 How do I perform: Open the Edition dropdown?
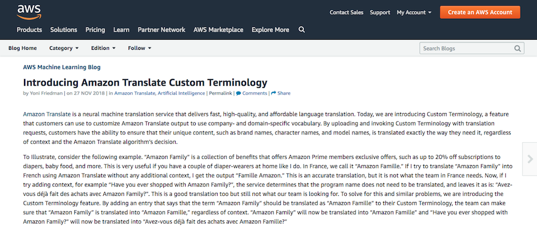click(103, 48)
